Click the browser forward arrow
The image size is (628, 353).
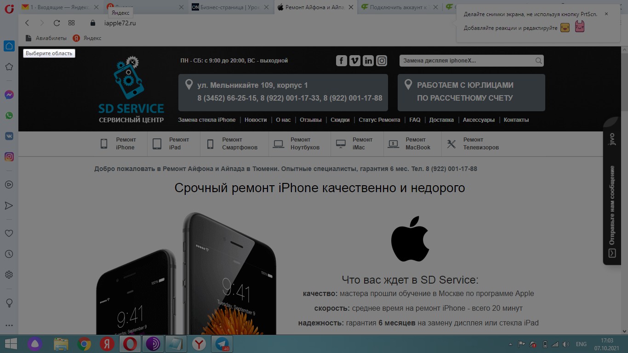click(x=42, y=23)
